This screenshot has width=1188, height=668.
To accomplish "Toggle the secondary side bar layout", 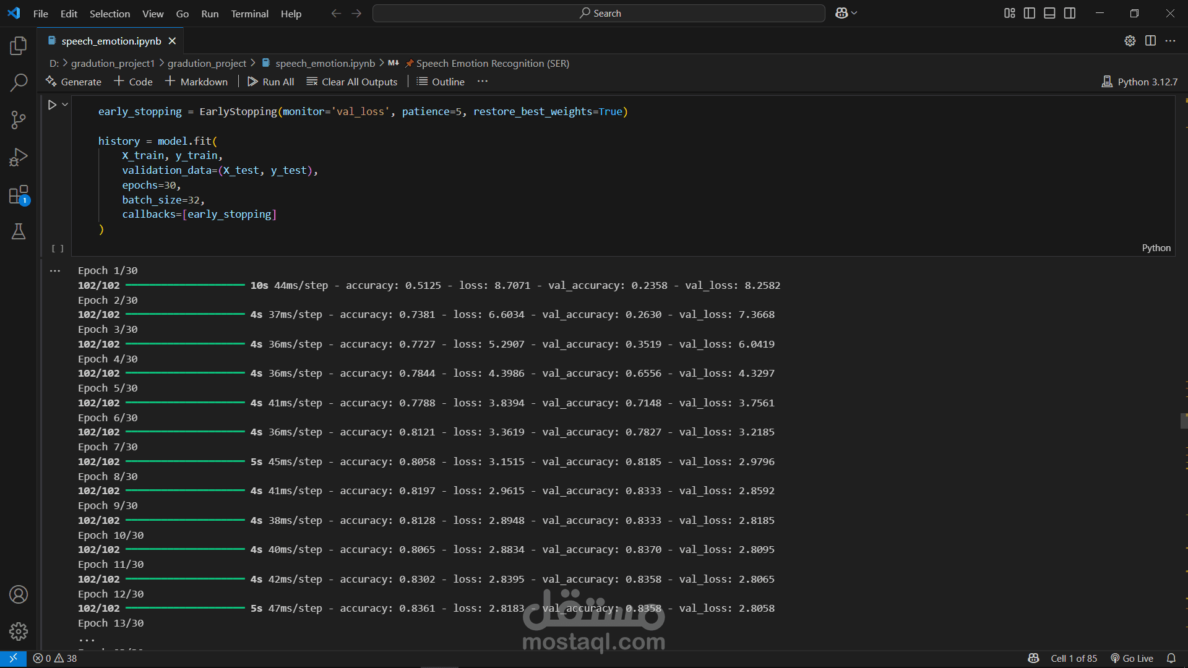I will tap(1070, 13).
